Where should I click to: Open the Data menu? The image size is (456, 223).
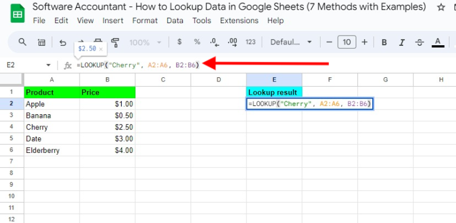tap(175, 21)
